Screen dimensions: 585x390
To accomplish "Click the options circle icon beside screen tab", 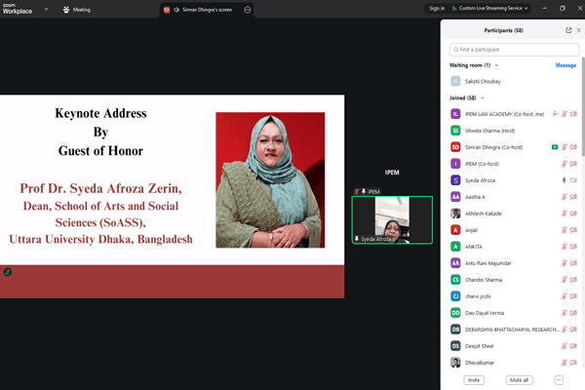I will pyautogui.click(x=248, y=10).
